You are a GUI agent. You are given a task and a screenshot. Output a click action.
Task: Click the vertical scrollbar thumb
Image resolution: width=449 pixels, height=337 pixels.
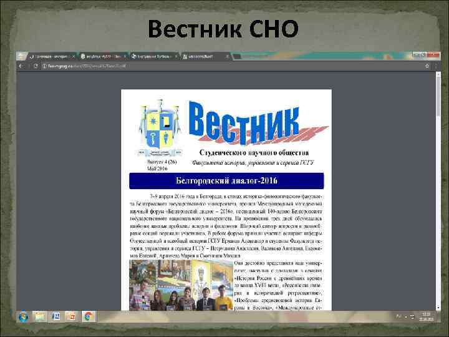[x=438, y=96]
